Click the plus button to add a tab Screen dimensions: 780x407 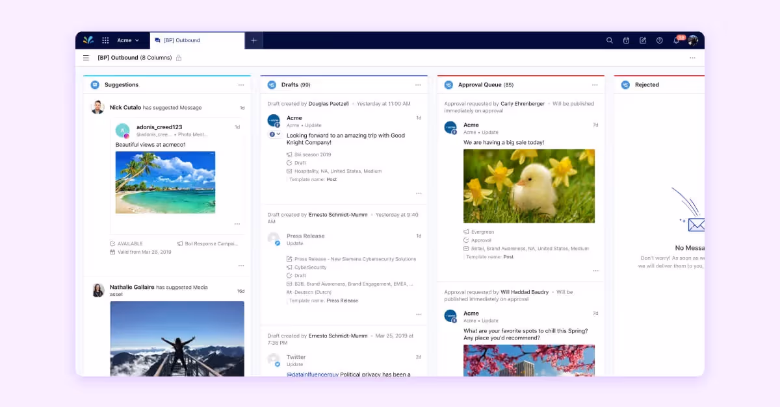point(253,40)
